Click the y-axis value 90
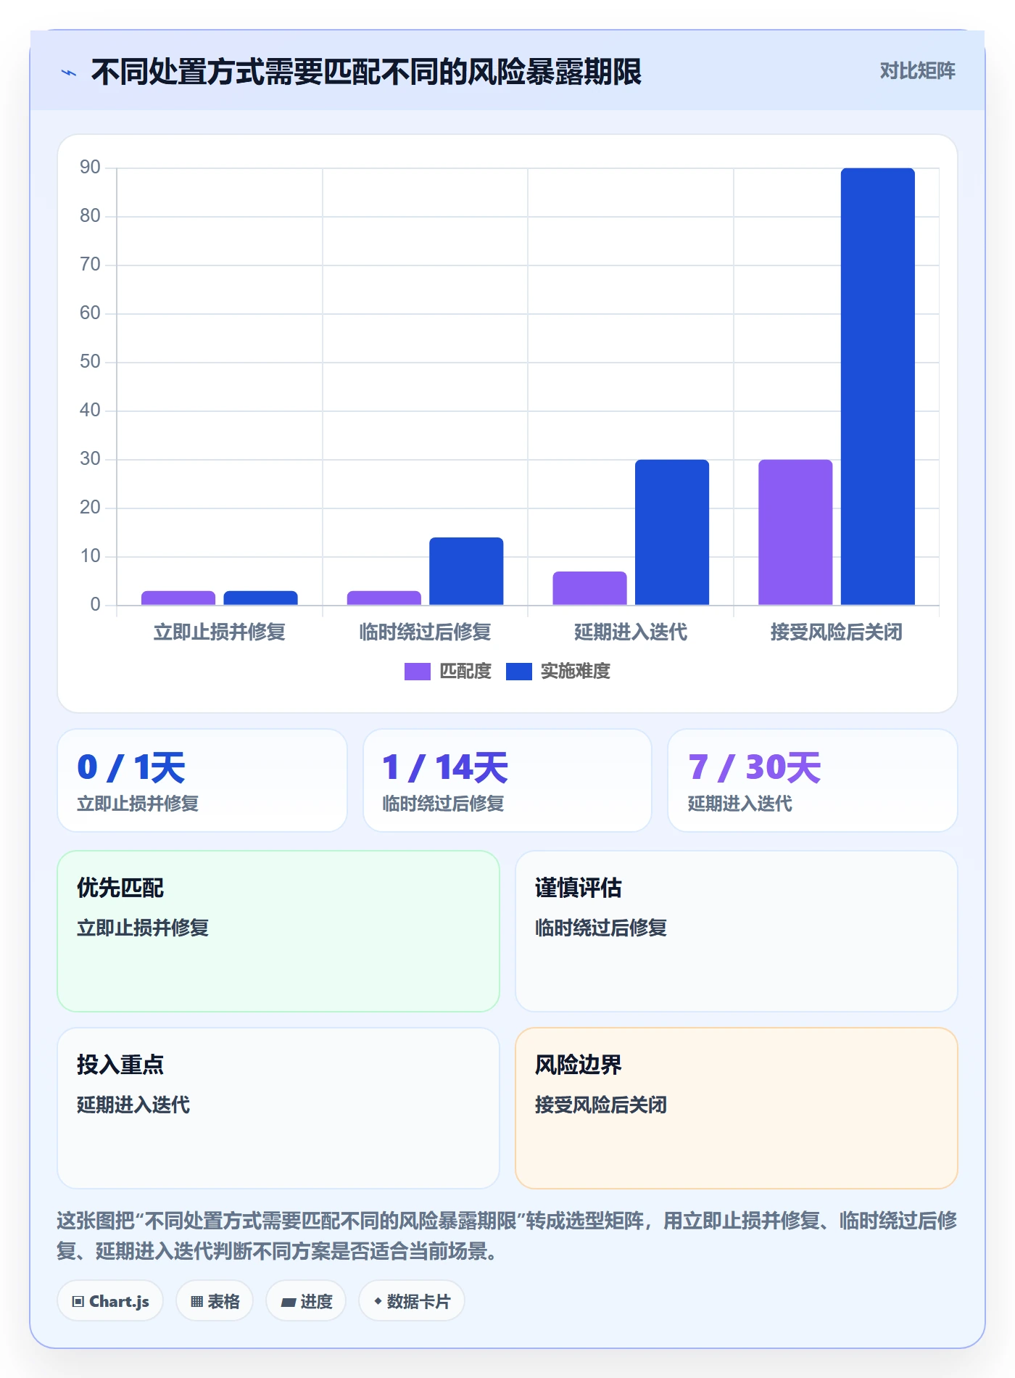 (x=90, y=168)
